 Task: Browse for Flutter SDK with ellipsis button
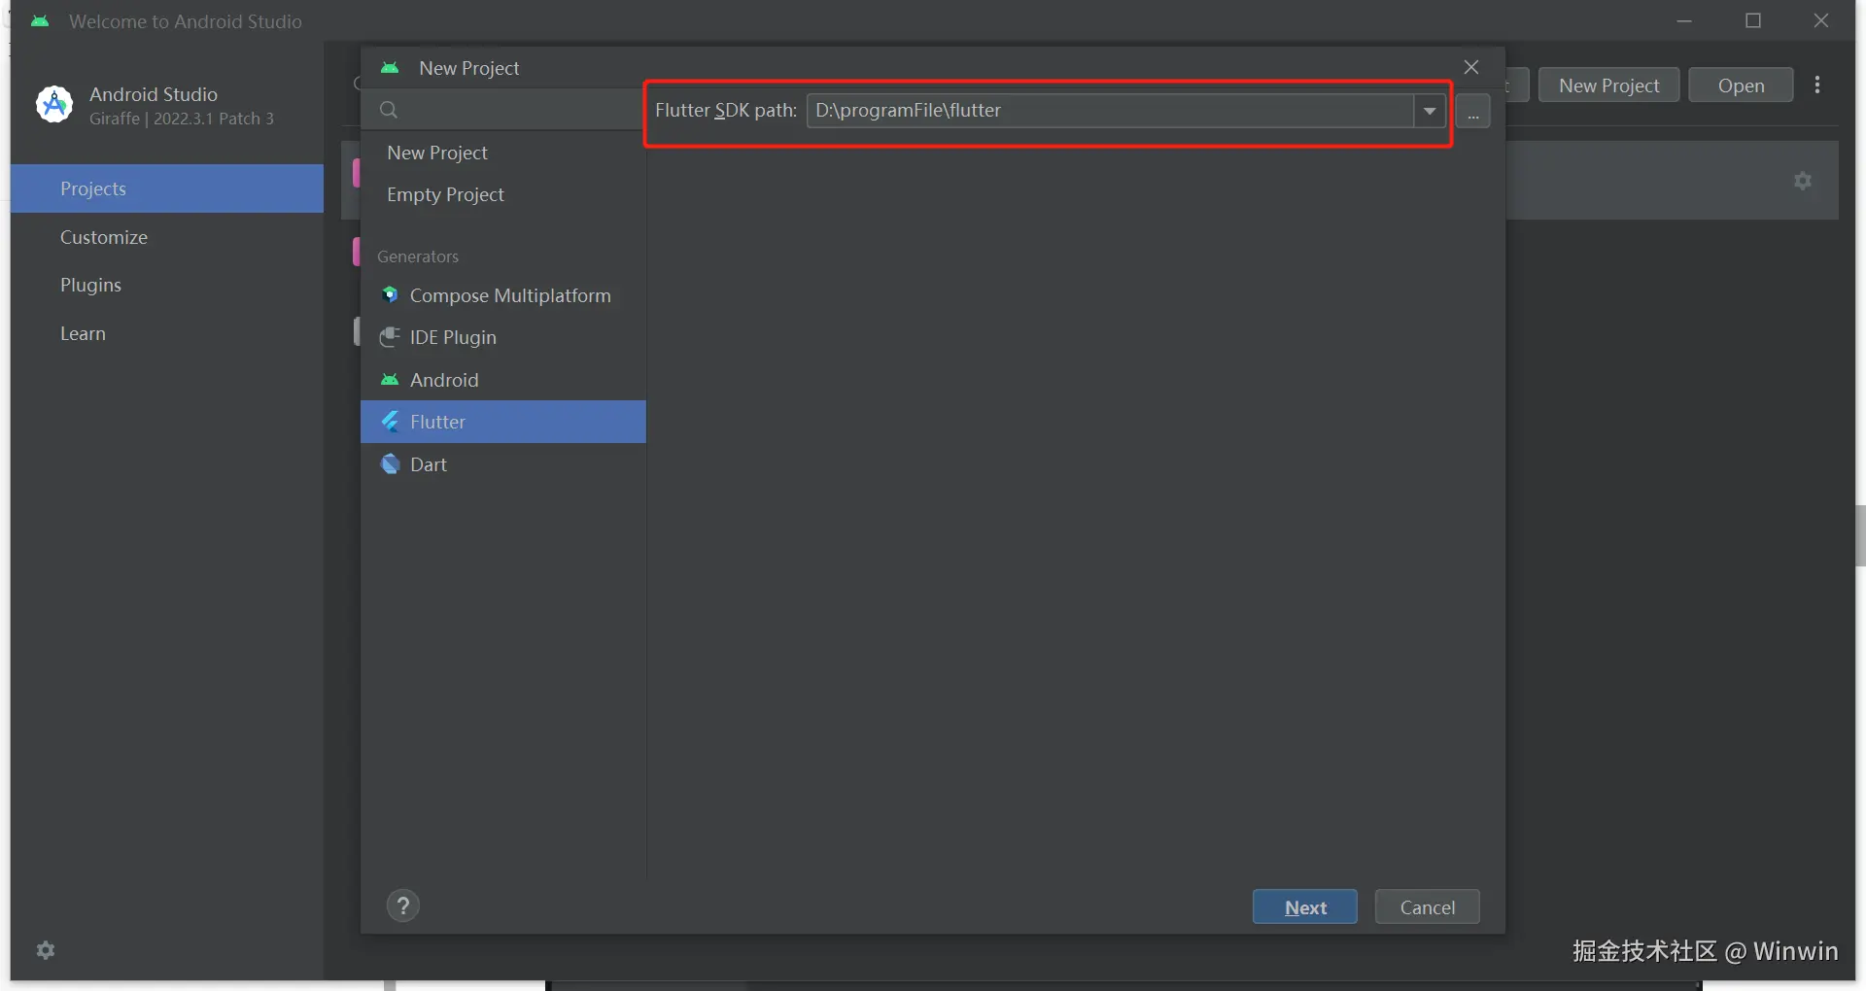coord(1473,111)
